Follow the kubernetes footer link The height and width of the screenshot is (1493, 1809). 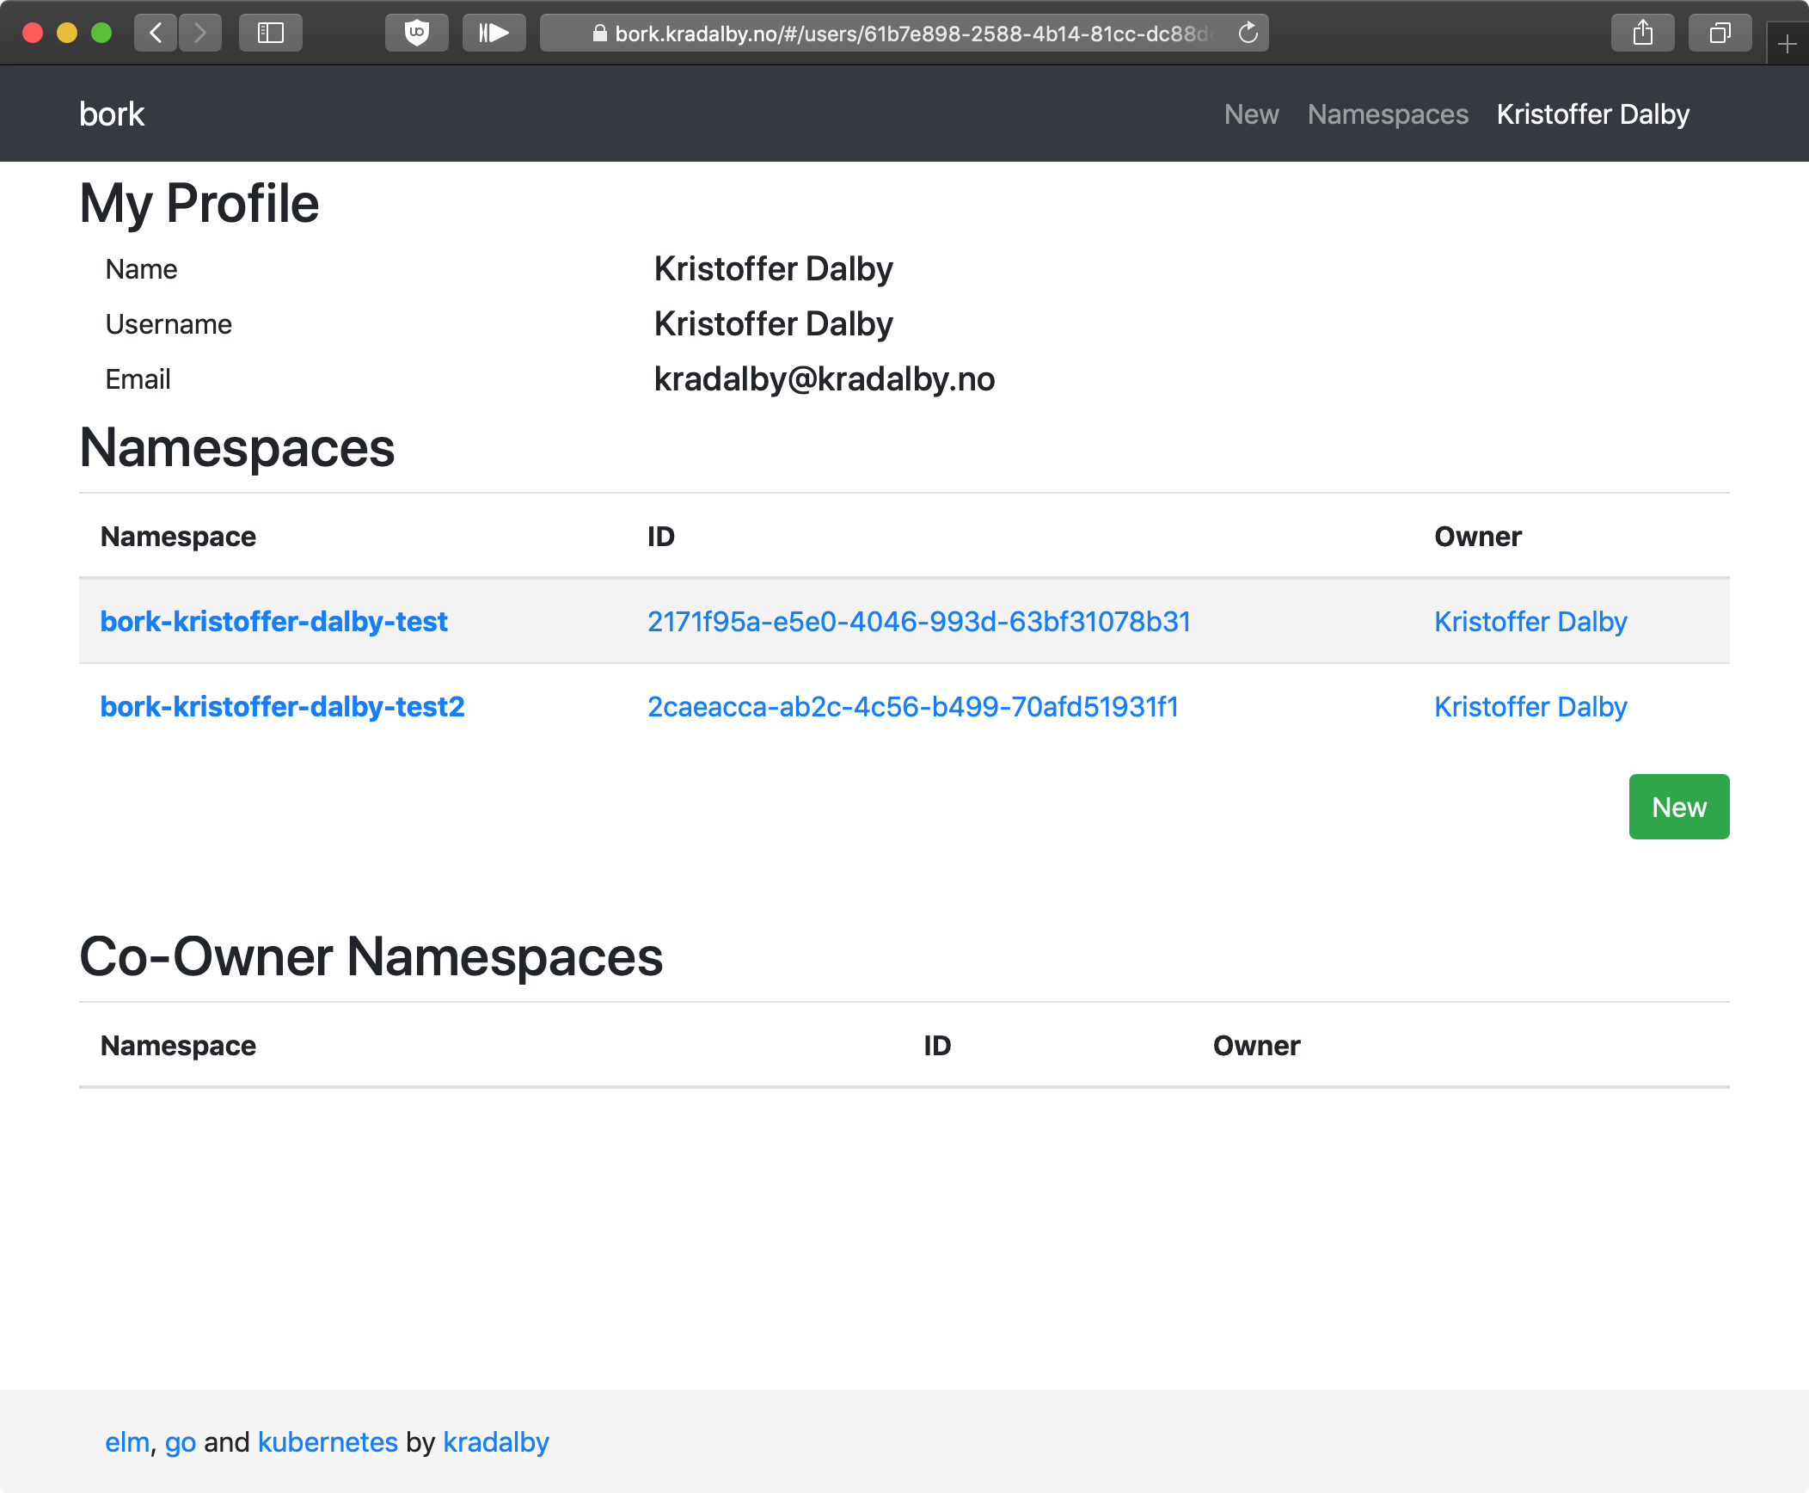point(328,1441)
